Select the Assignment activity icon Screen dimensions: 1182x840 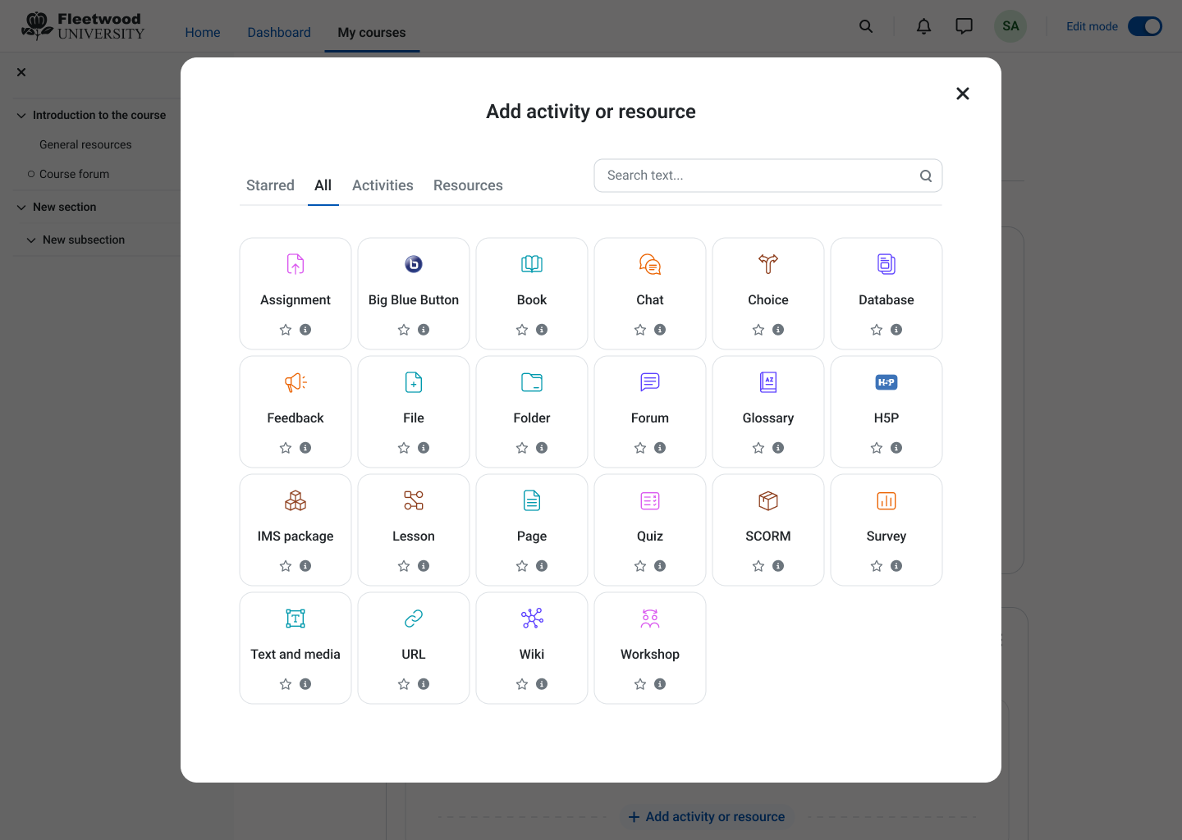click(295, 264)
